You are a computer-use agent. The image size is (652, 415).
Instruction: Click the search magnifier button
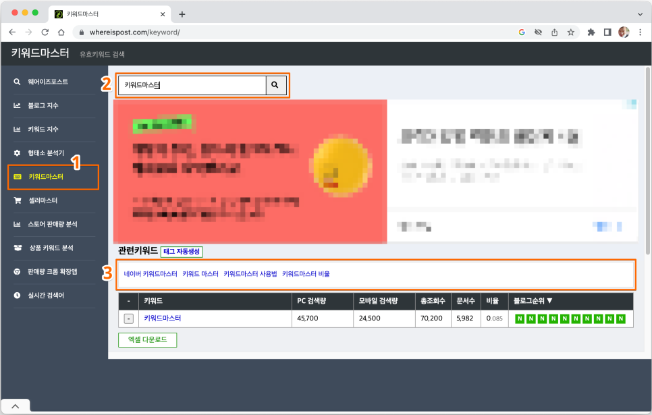tap(275, 85)
